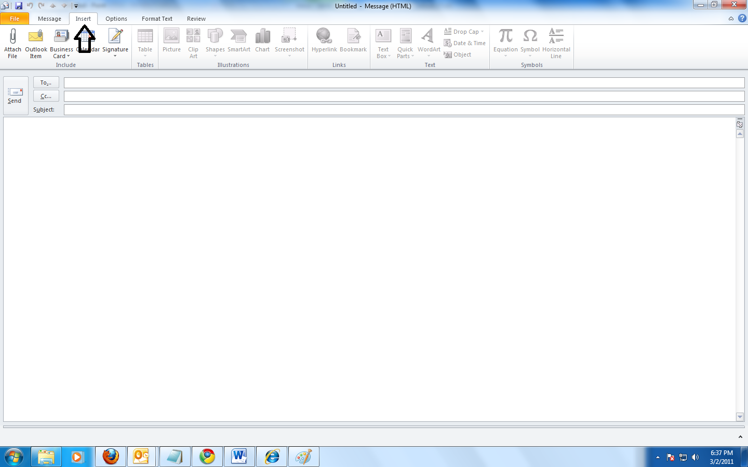Click the To... address book button
Screen dimensions: 748x467
(46, 83)
